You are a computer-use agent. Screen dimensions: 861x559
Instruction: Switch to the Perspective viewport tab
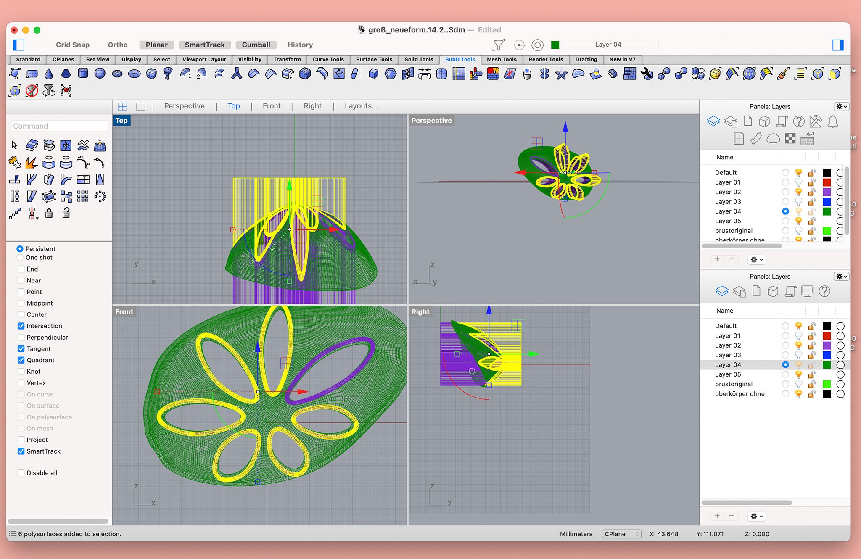click(184, 106)
